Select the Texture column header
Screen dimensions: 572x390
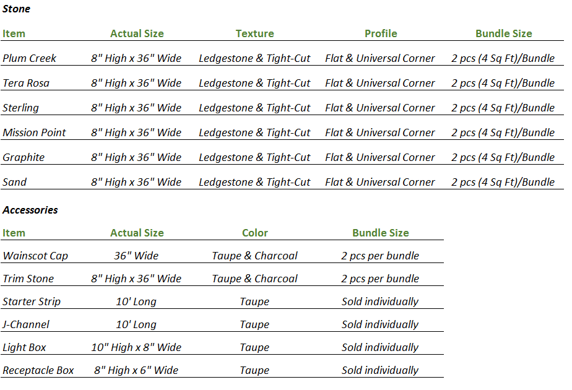click(254, 33)
